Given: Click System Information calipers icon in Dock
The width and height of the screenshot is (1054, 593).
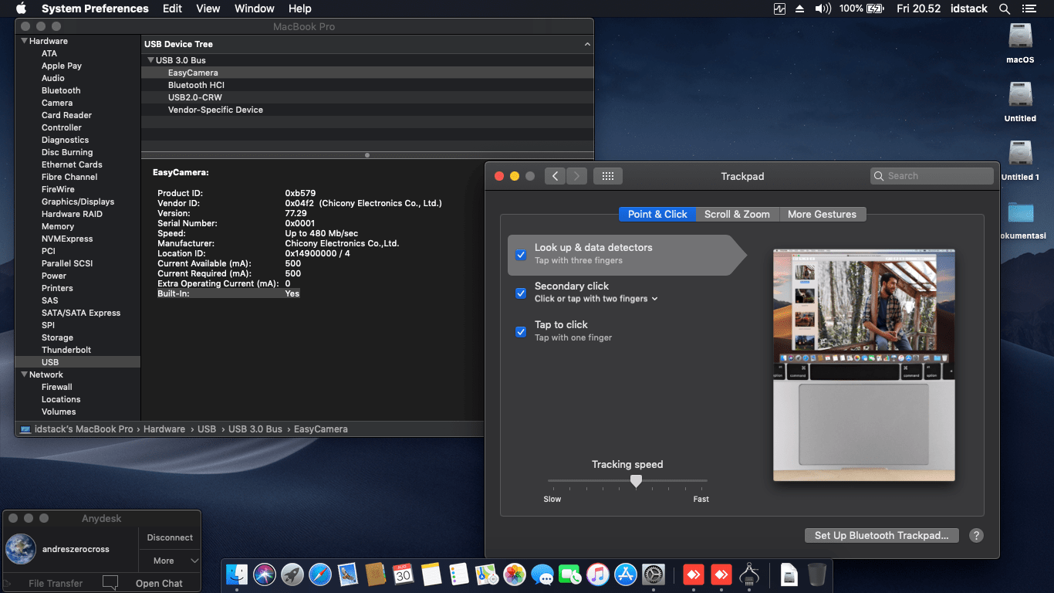Looking at the screenshot, I should coord(749,574).
